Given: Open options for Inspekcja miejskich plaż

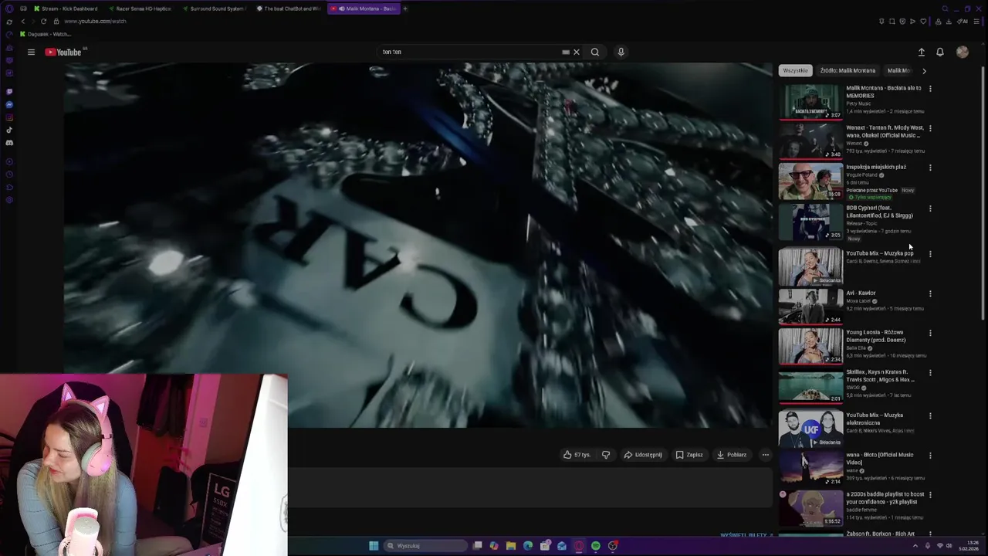Looking at the screenshot, I should (930, 168).
